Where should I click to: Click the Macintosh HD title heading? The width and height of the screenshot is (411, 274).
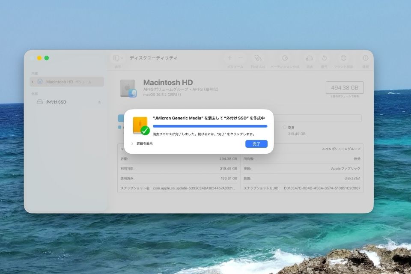[168, 82]
